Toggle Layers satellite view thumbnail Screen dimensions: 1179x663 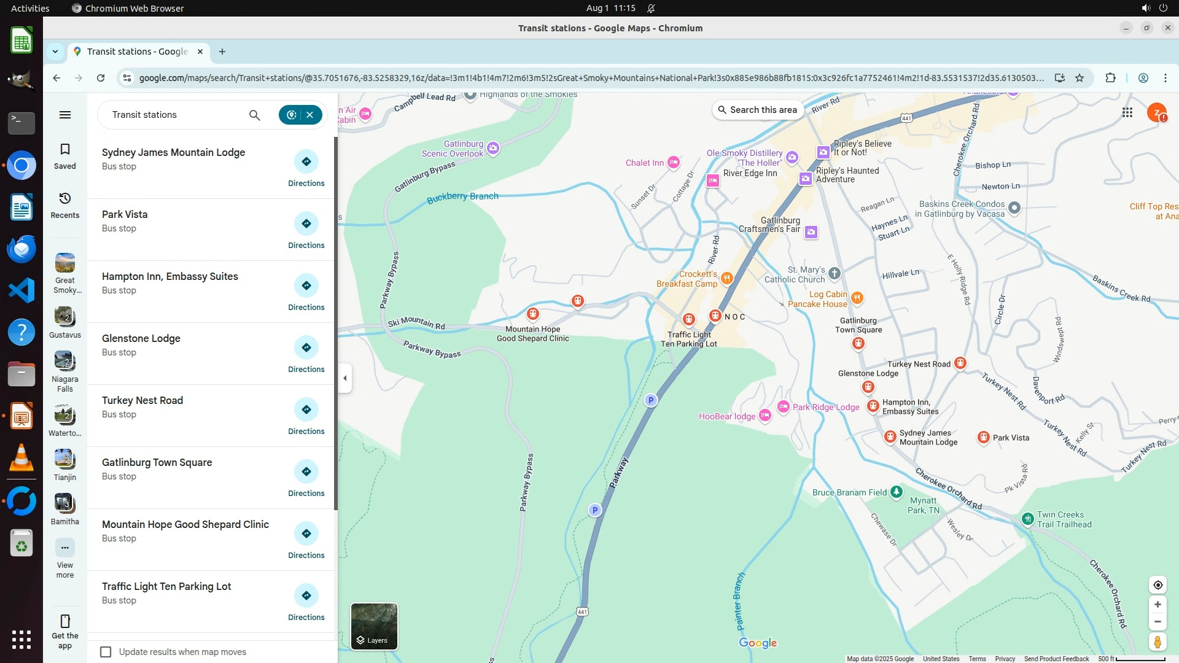click(x=374, y=626)
